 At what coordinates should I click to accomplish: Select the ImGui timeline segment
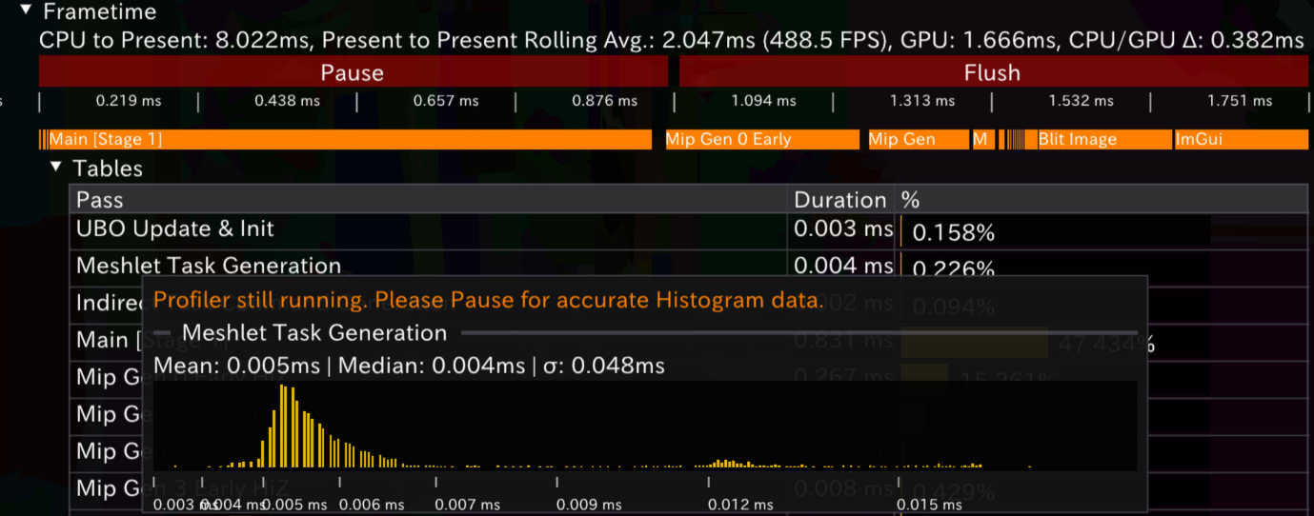1240,140
